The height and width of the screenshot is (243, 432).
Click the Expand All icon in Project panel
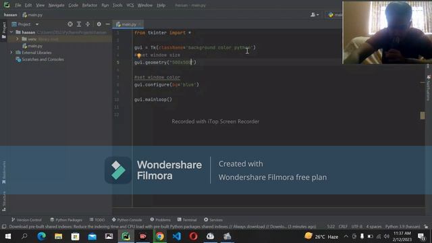79,24
